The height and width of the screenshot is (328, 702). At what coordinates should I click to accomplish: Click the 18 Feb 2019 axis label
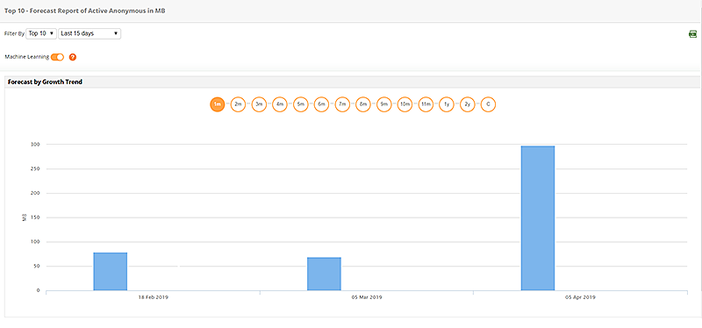153,297
